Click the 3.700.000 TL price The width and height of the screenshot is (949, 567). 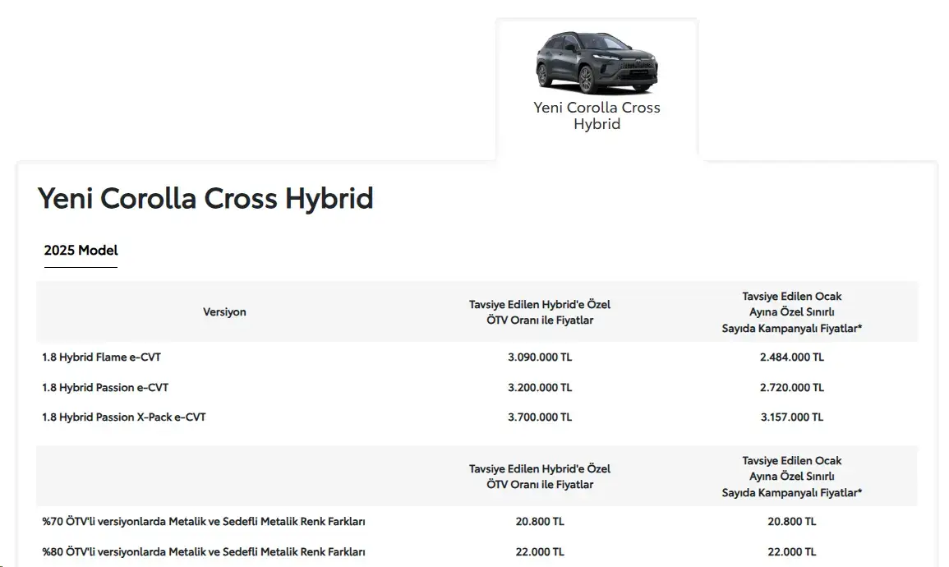539,417
